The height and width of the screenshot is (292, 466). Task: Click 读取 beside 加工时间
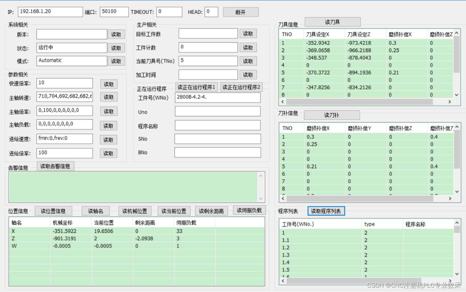pos(248,74)
